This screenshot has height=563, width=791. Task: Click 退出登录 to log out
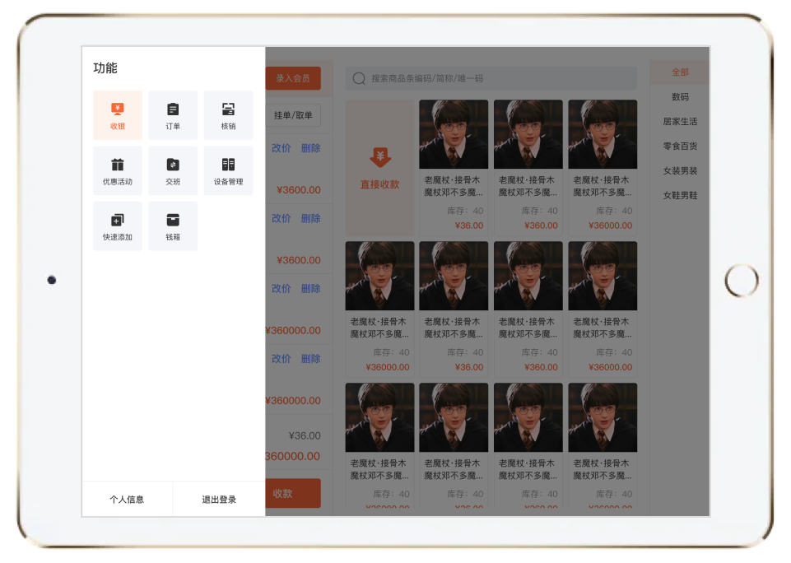click(219, 500)
